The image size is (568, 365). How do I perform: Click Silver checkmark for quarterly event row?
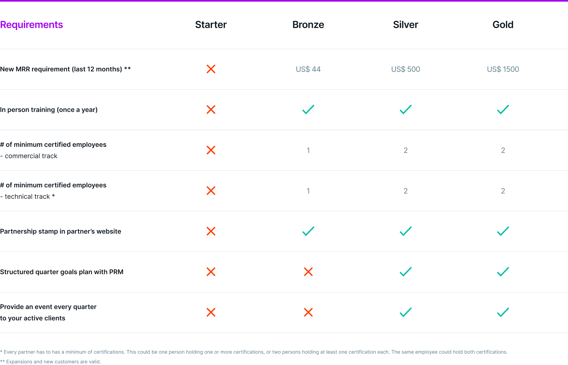405,312
